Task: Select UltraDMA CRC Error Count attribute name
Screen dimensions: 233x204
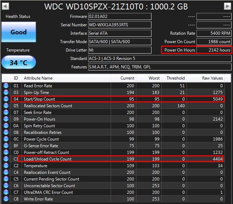Action: 48,192
